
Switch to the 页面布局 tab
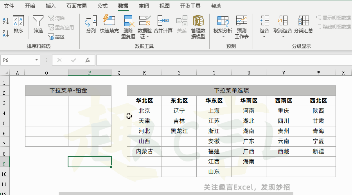coord(76,6)
